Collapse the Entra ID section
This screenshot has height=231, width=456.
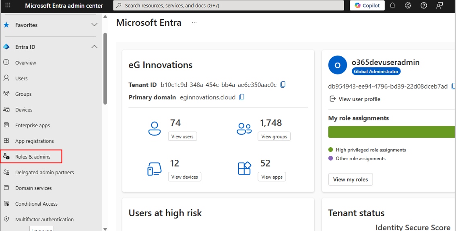tap(94, 47)
